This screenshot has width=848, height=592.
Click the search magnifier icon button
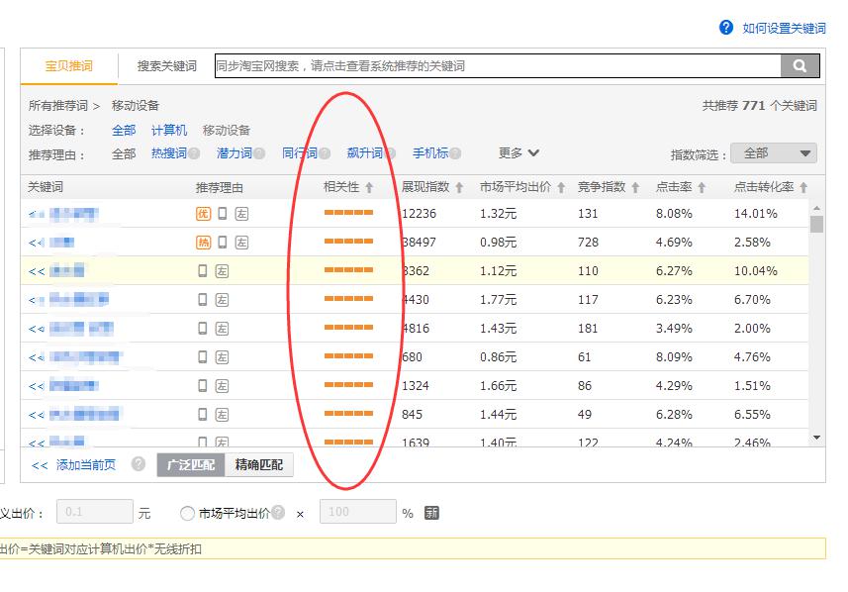point(800,66)
